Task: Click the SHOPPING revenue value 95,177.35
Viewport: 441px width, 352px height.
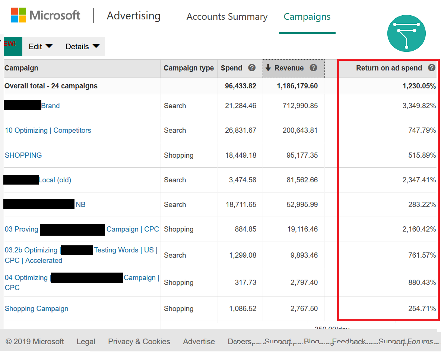Action: pyautogui.click(x=302, y=155)
